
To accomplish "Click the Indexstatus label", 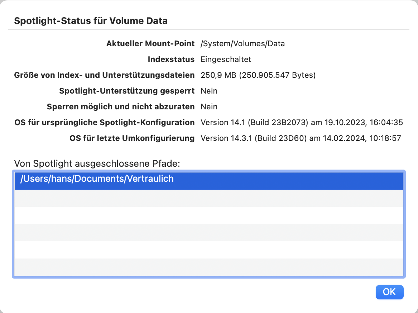I will [171, 59].
